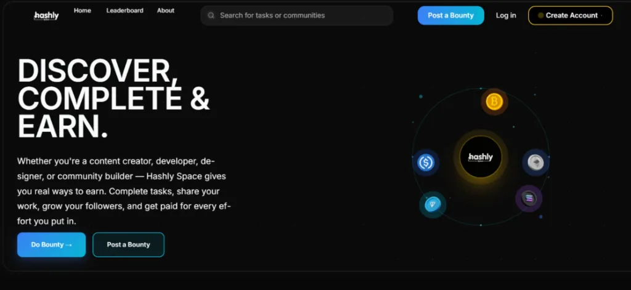The width and height of the screenshot is (631, 290).
Task: Focus the search tasks or communities field
Action: pos(296,15)
